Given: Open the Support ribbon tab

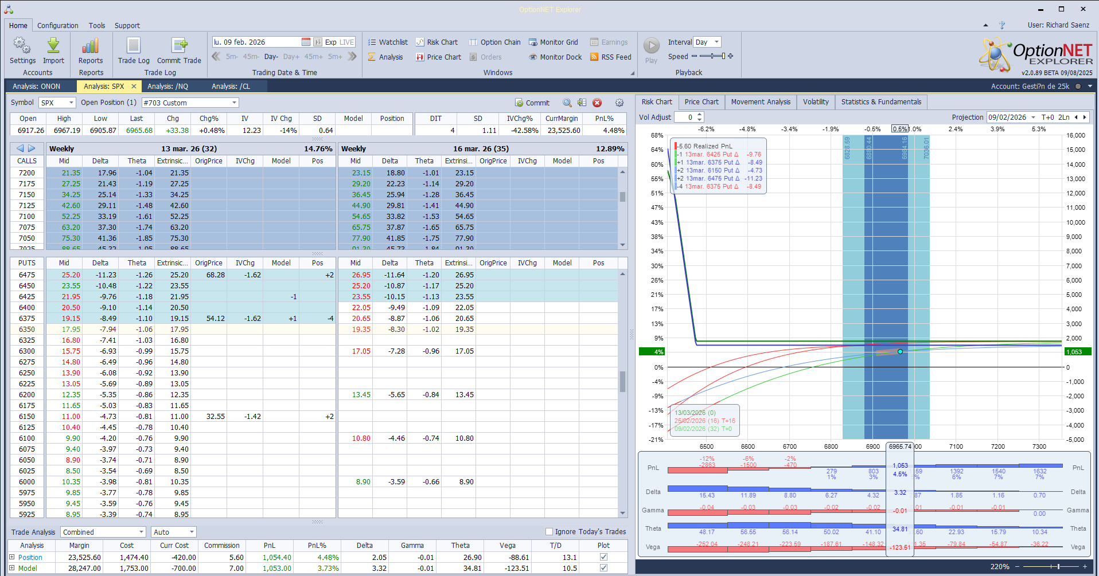Looking at the screenshot, I should [127, 25].
